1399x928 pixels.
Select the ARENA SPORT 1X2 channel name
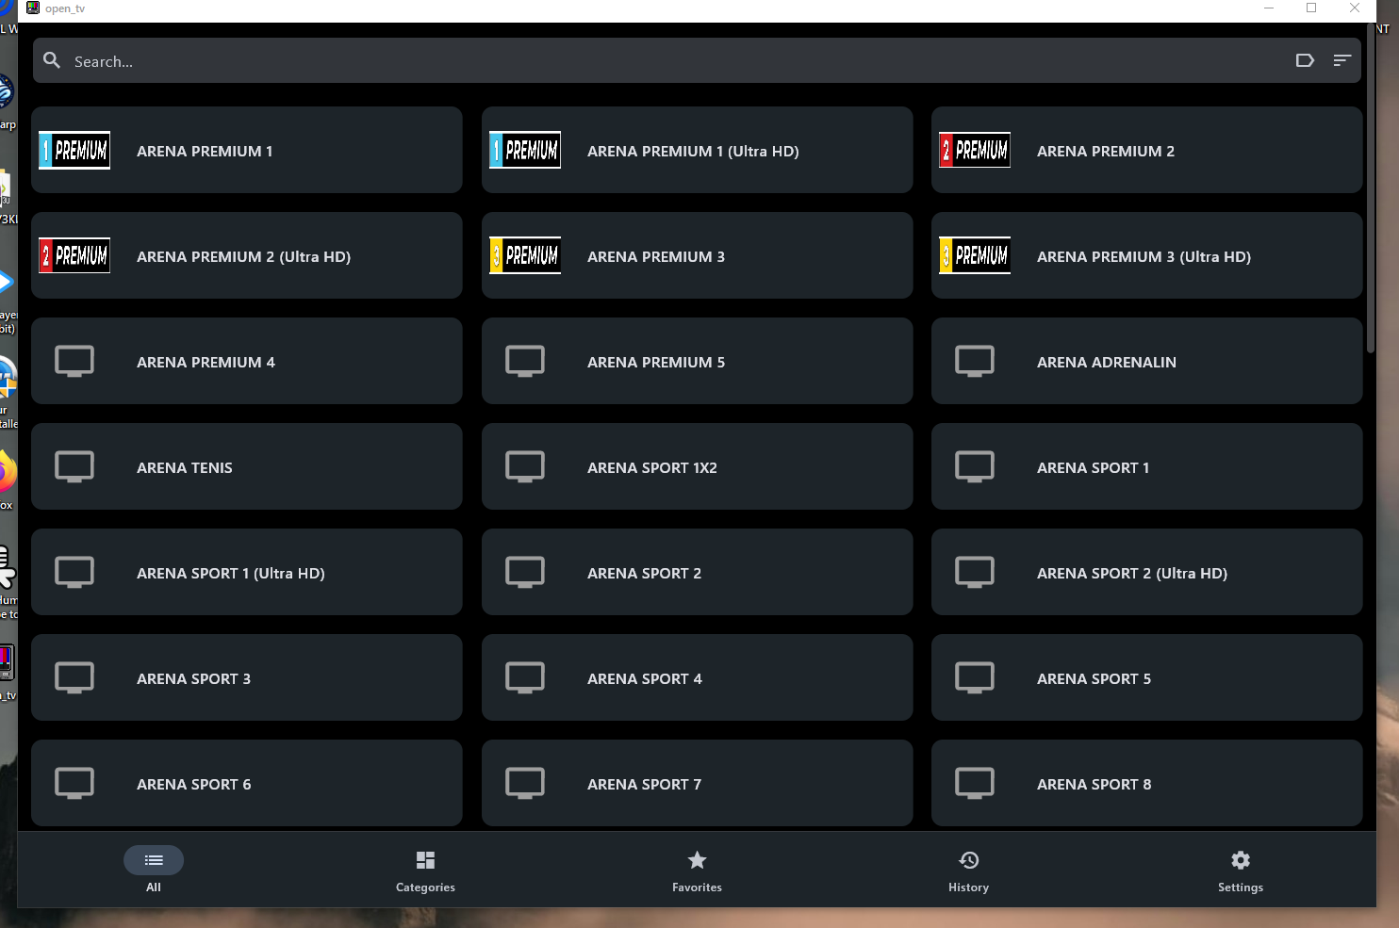652,467
